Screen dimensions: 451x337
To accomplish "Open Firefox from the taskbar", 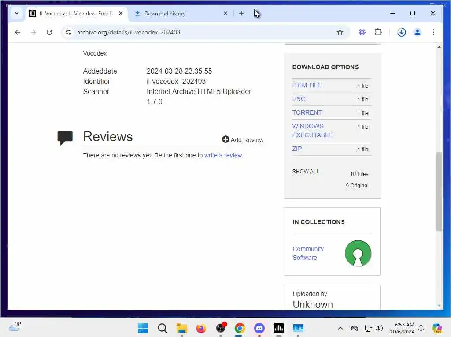I will (x=201, y=328).
